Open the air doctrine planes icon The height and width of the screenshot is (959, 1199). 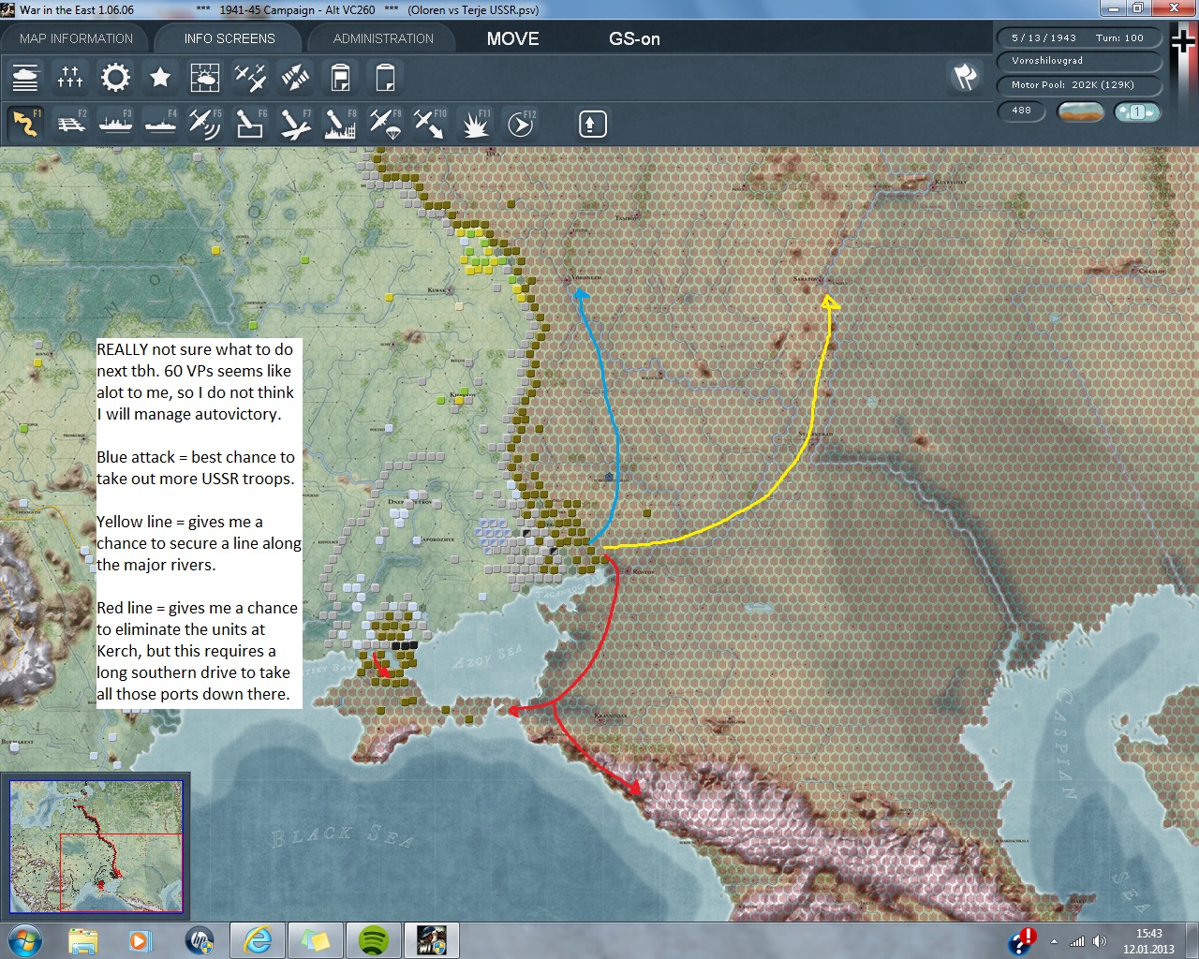[250, 77]
